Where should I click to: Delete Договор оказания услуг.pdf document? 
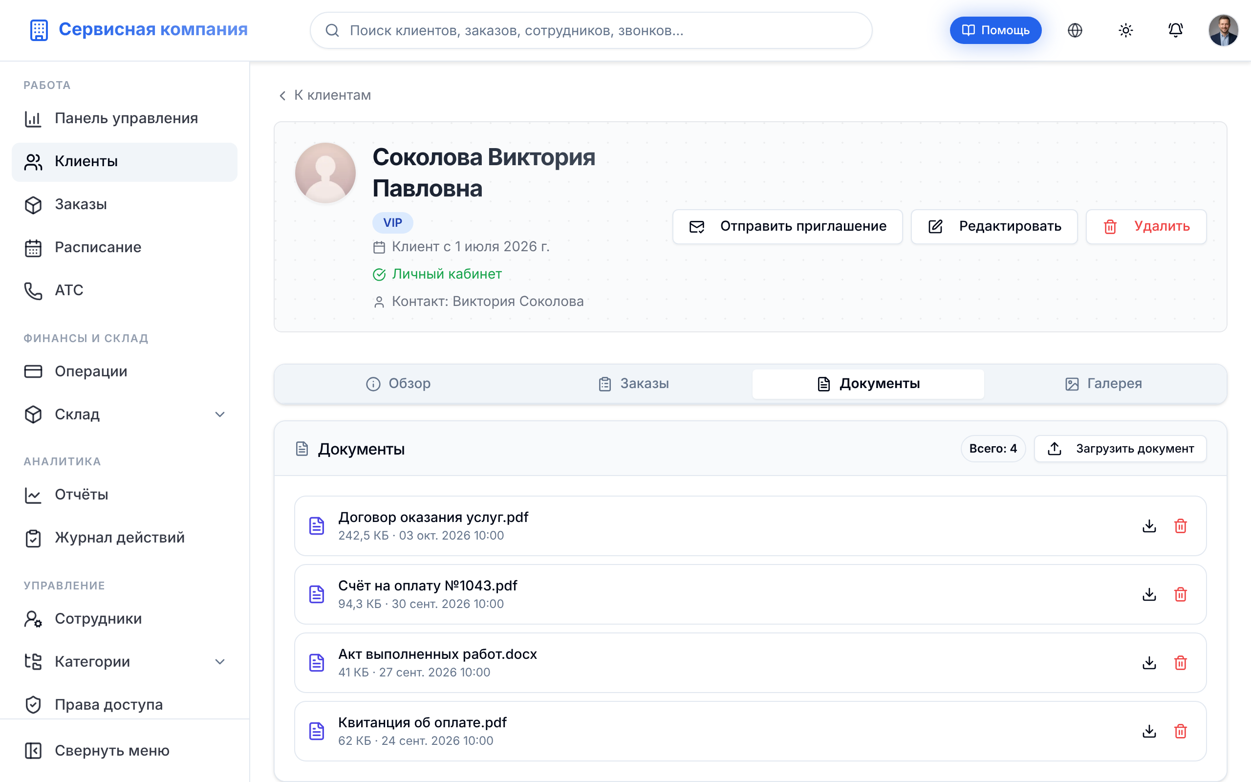click(x=1180, y=526)
